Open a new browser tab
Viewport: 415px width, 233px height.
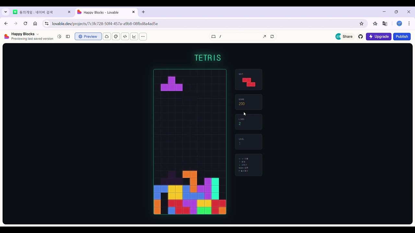tap(143, 12)
